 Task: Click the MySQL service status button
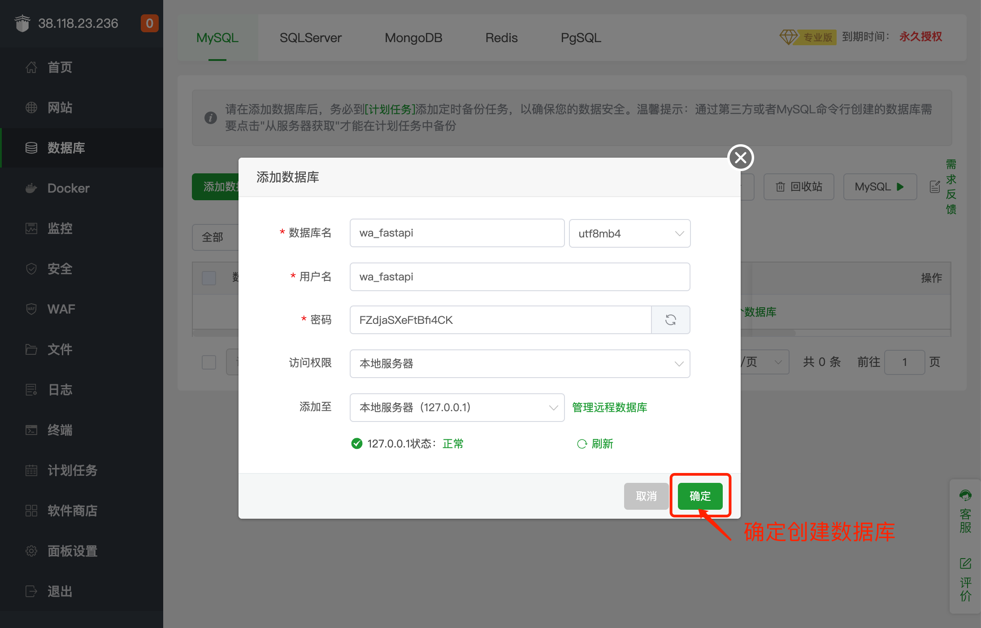880,187
